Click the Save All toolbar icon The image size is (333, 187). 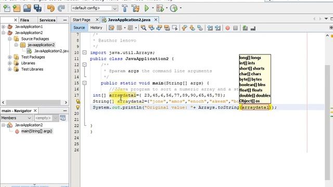(x=37, y=8)
